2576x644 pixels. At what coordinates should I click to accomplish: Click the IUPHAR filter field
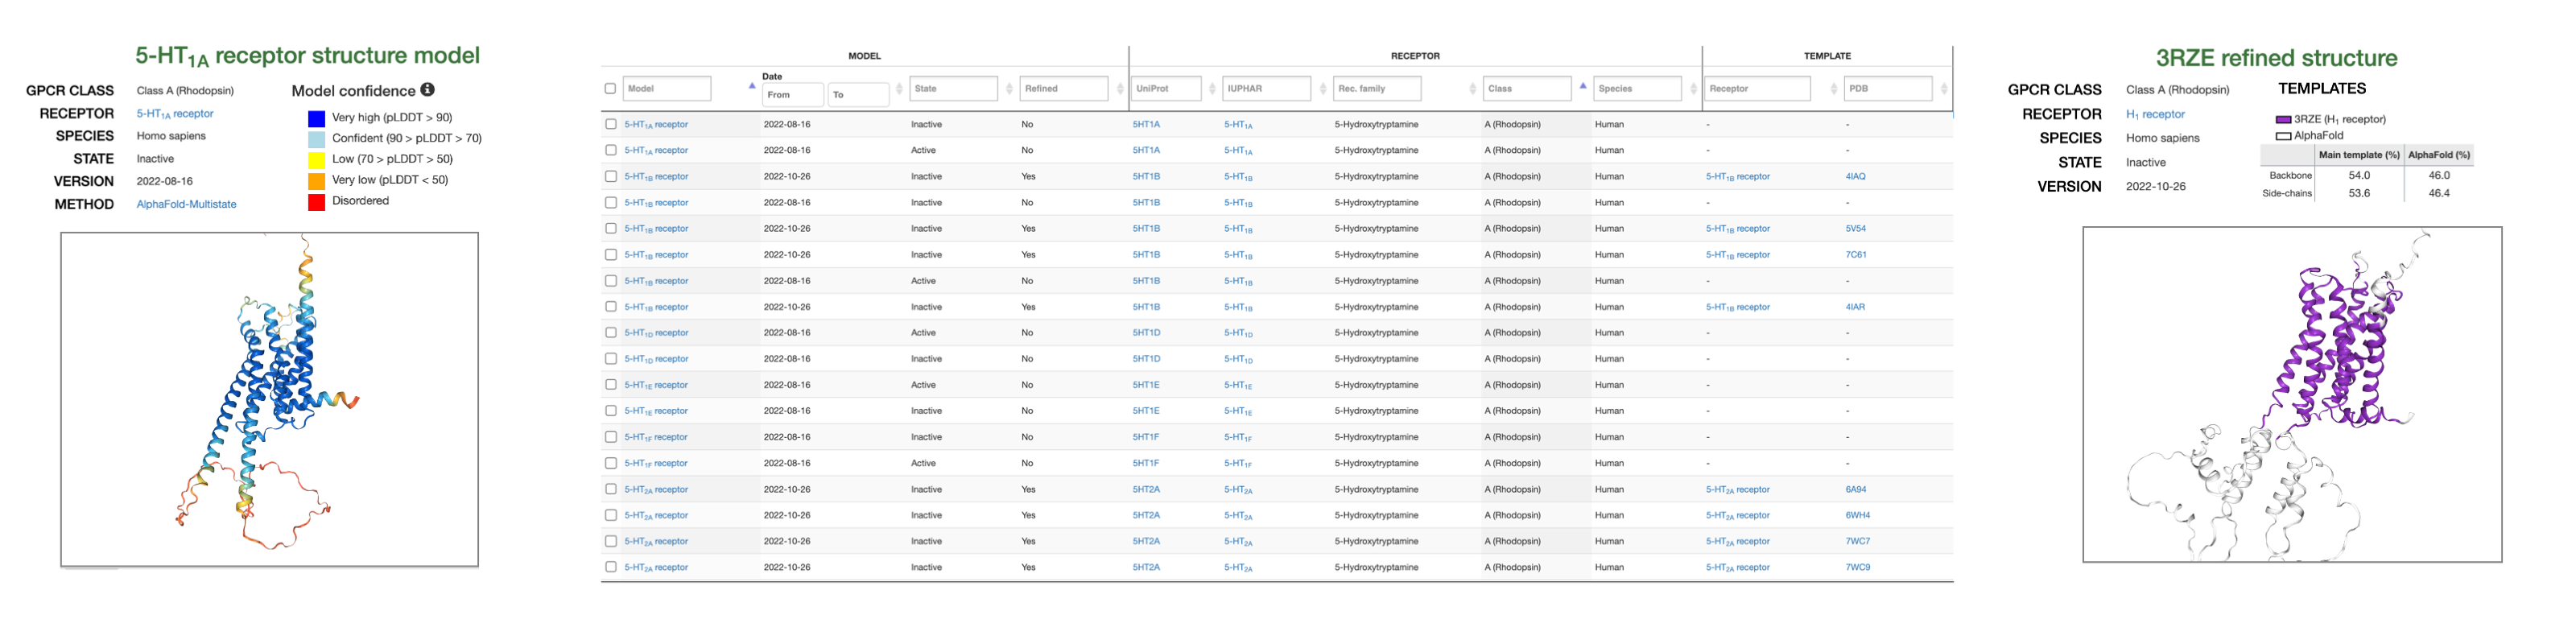[1267, 89]
